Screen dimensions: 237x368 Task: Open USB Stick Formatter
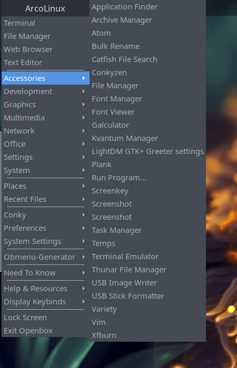[147, 296]
